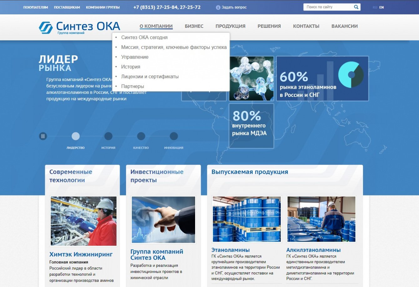Screen dimensions: 419x287
Task: Open the Алкилэтаноламины product link
Action: [x=314, y=250]
